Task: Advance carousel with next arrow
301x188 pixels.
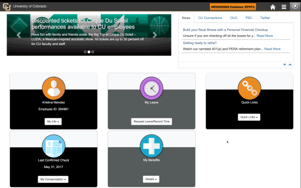Action: (155, 35)
